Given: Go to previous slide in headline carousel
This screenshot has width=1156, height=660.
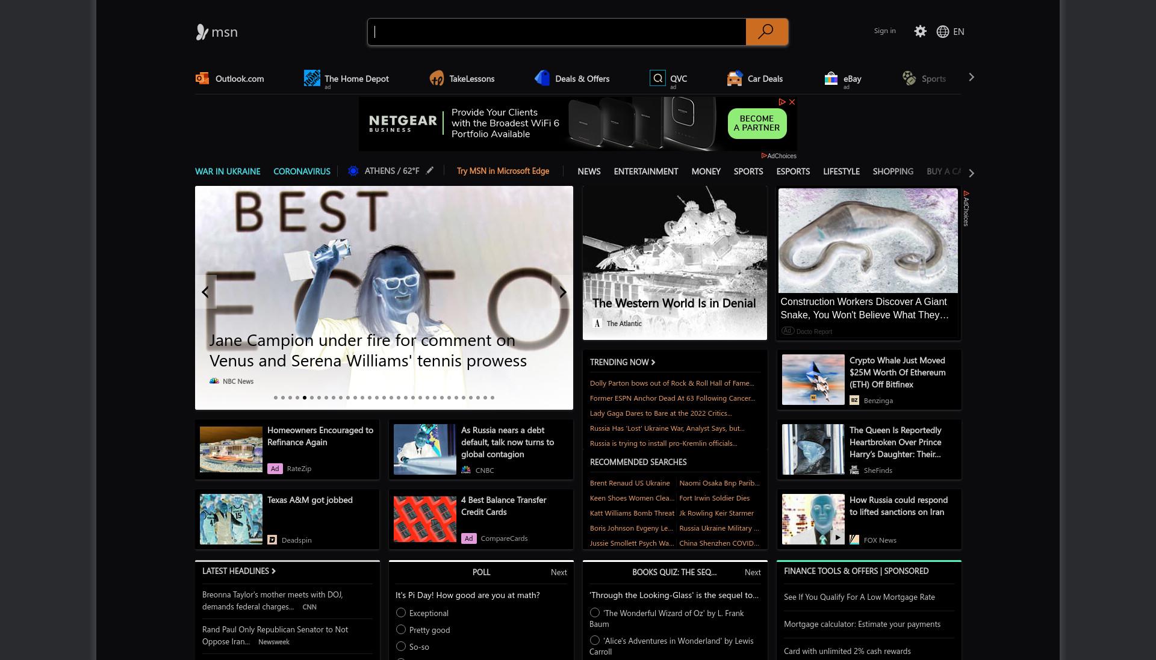Looking at the screenshot, I should (205, 292).
